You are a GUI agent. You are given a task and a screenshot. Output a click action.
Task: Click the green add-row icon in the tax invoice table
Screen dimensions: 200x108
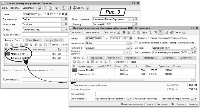(74, 62)
